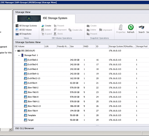Screen dimensions: 149x136
Task: Sort by the Friendly N... column header
Action: click(63, 47)
